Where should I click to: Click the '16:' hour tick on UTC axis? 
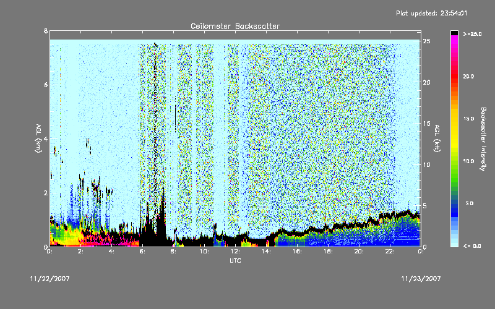point(297,252)
